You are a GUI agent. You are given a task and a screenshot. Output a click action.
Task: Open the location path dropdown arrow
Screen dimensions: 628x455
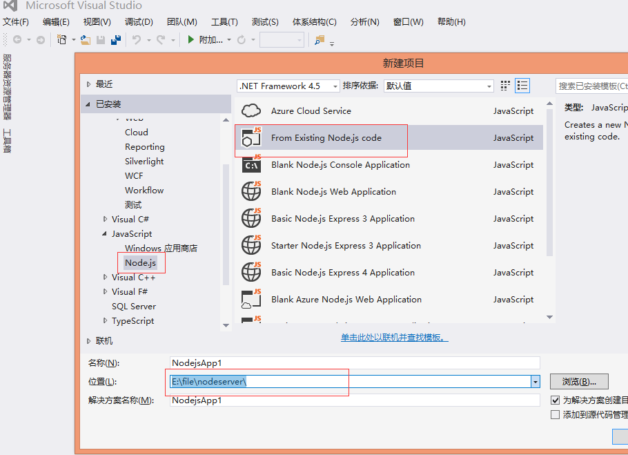[536, 382]
